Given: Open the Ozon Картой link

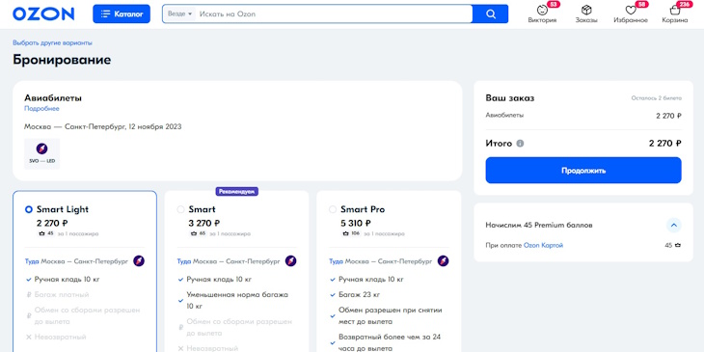Looking at the screenshot, I should 543,246.
